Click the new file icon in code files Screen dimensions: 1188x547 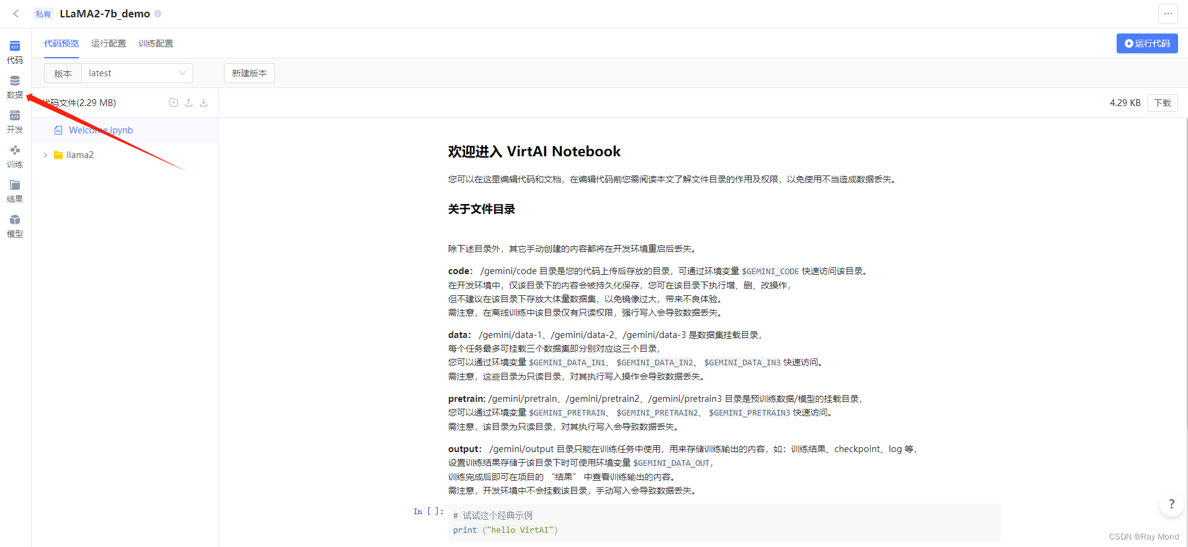point(174,102)
